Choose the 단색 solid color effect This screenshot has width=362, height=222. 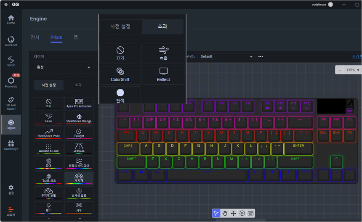point(120,95)
